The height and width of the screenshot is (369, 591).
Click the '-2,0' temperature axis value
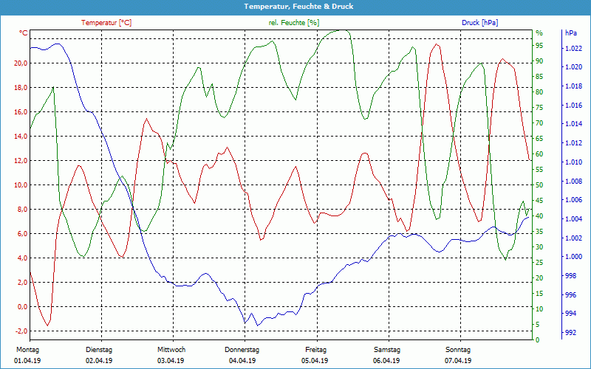21,331
